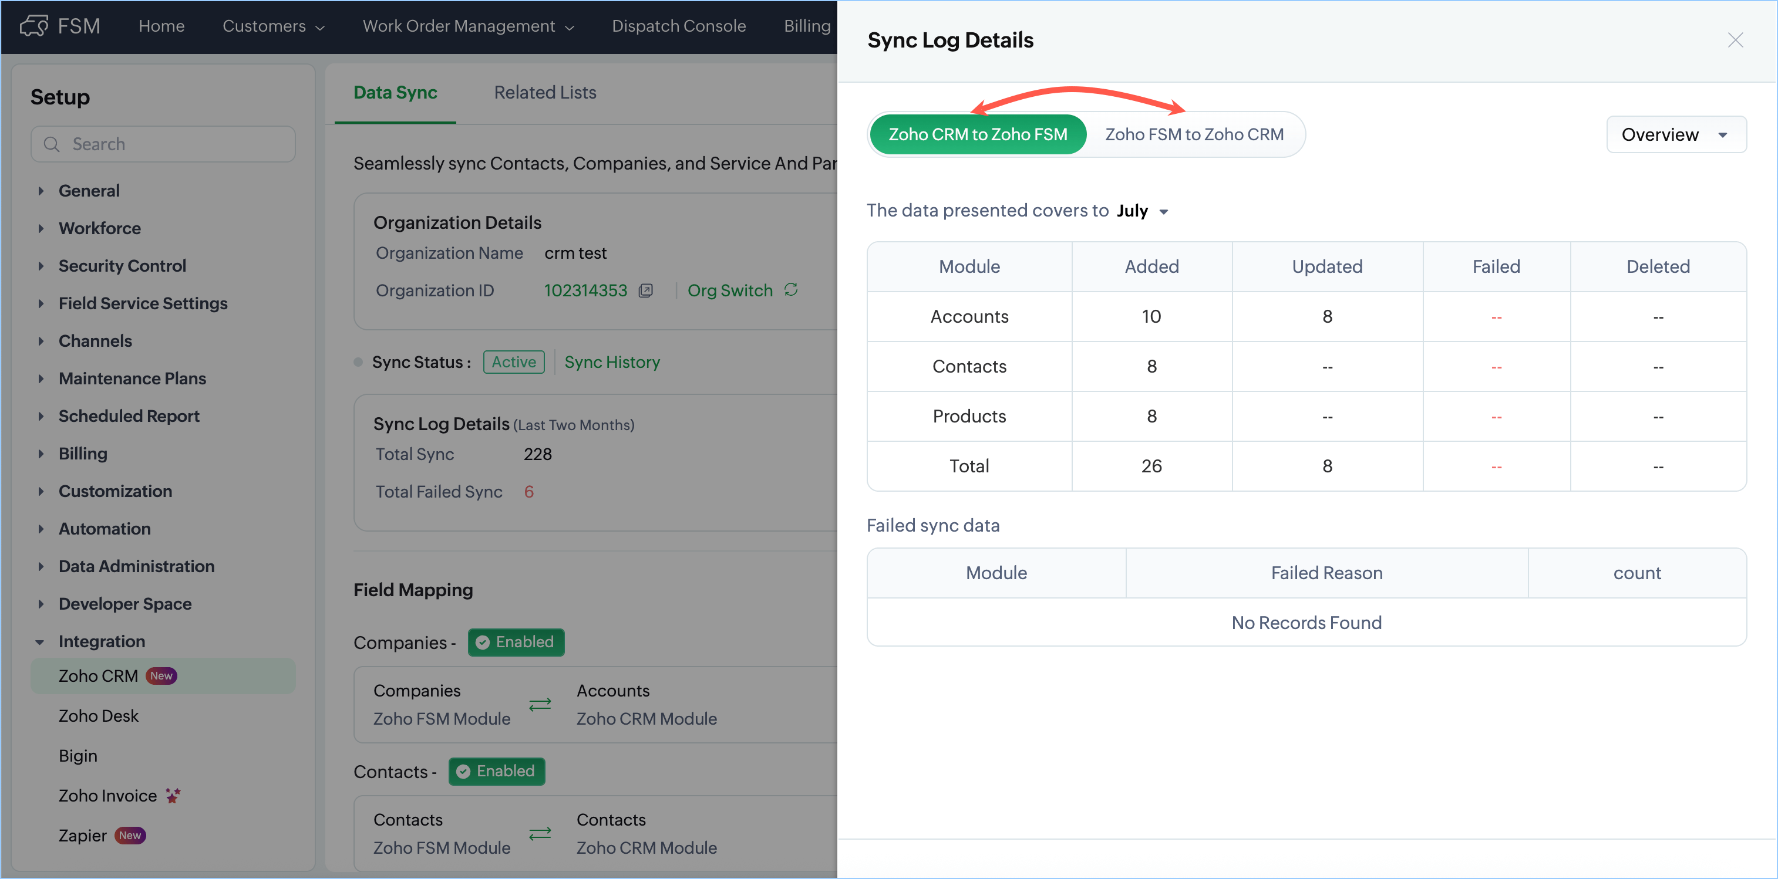The image size is (1778, 879).
Task: Open the Overview dropdown
Action: tap(1675, 134)
